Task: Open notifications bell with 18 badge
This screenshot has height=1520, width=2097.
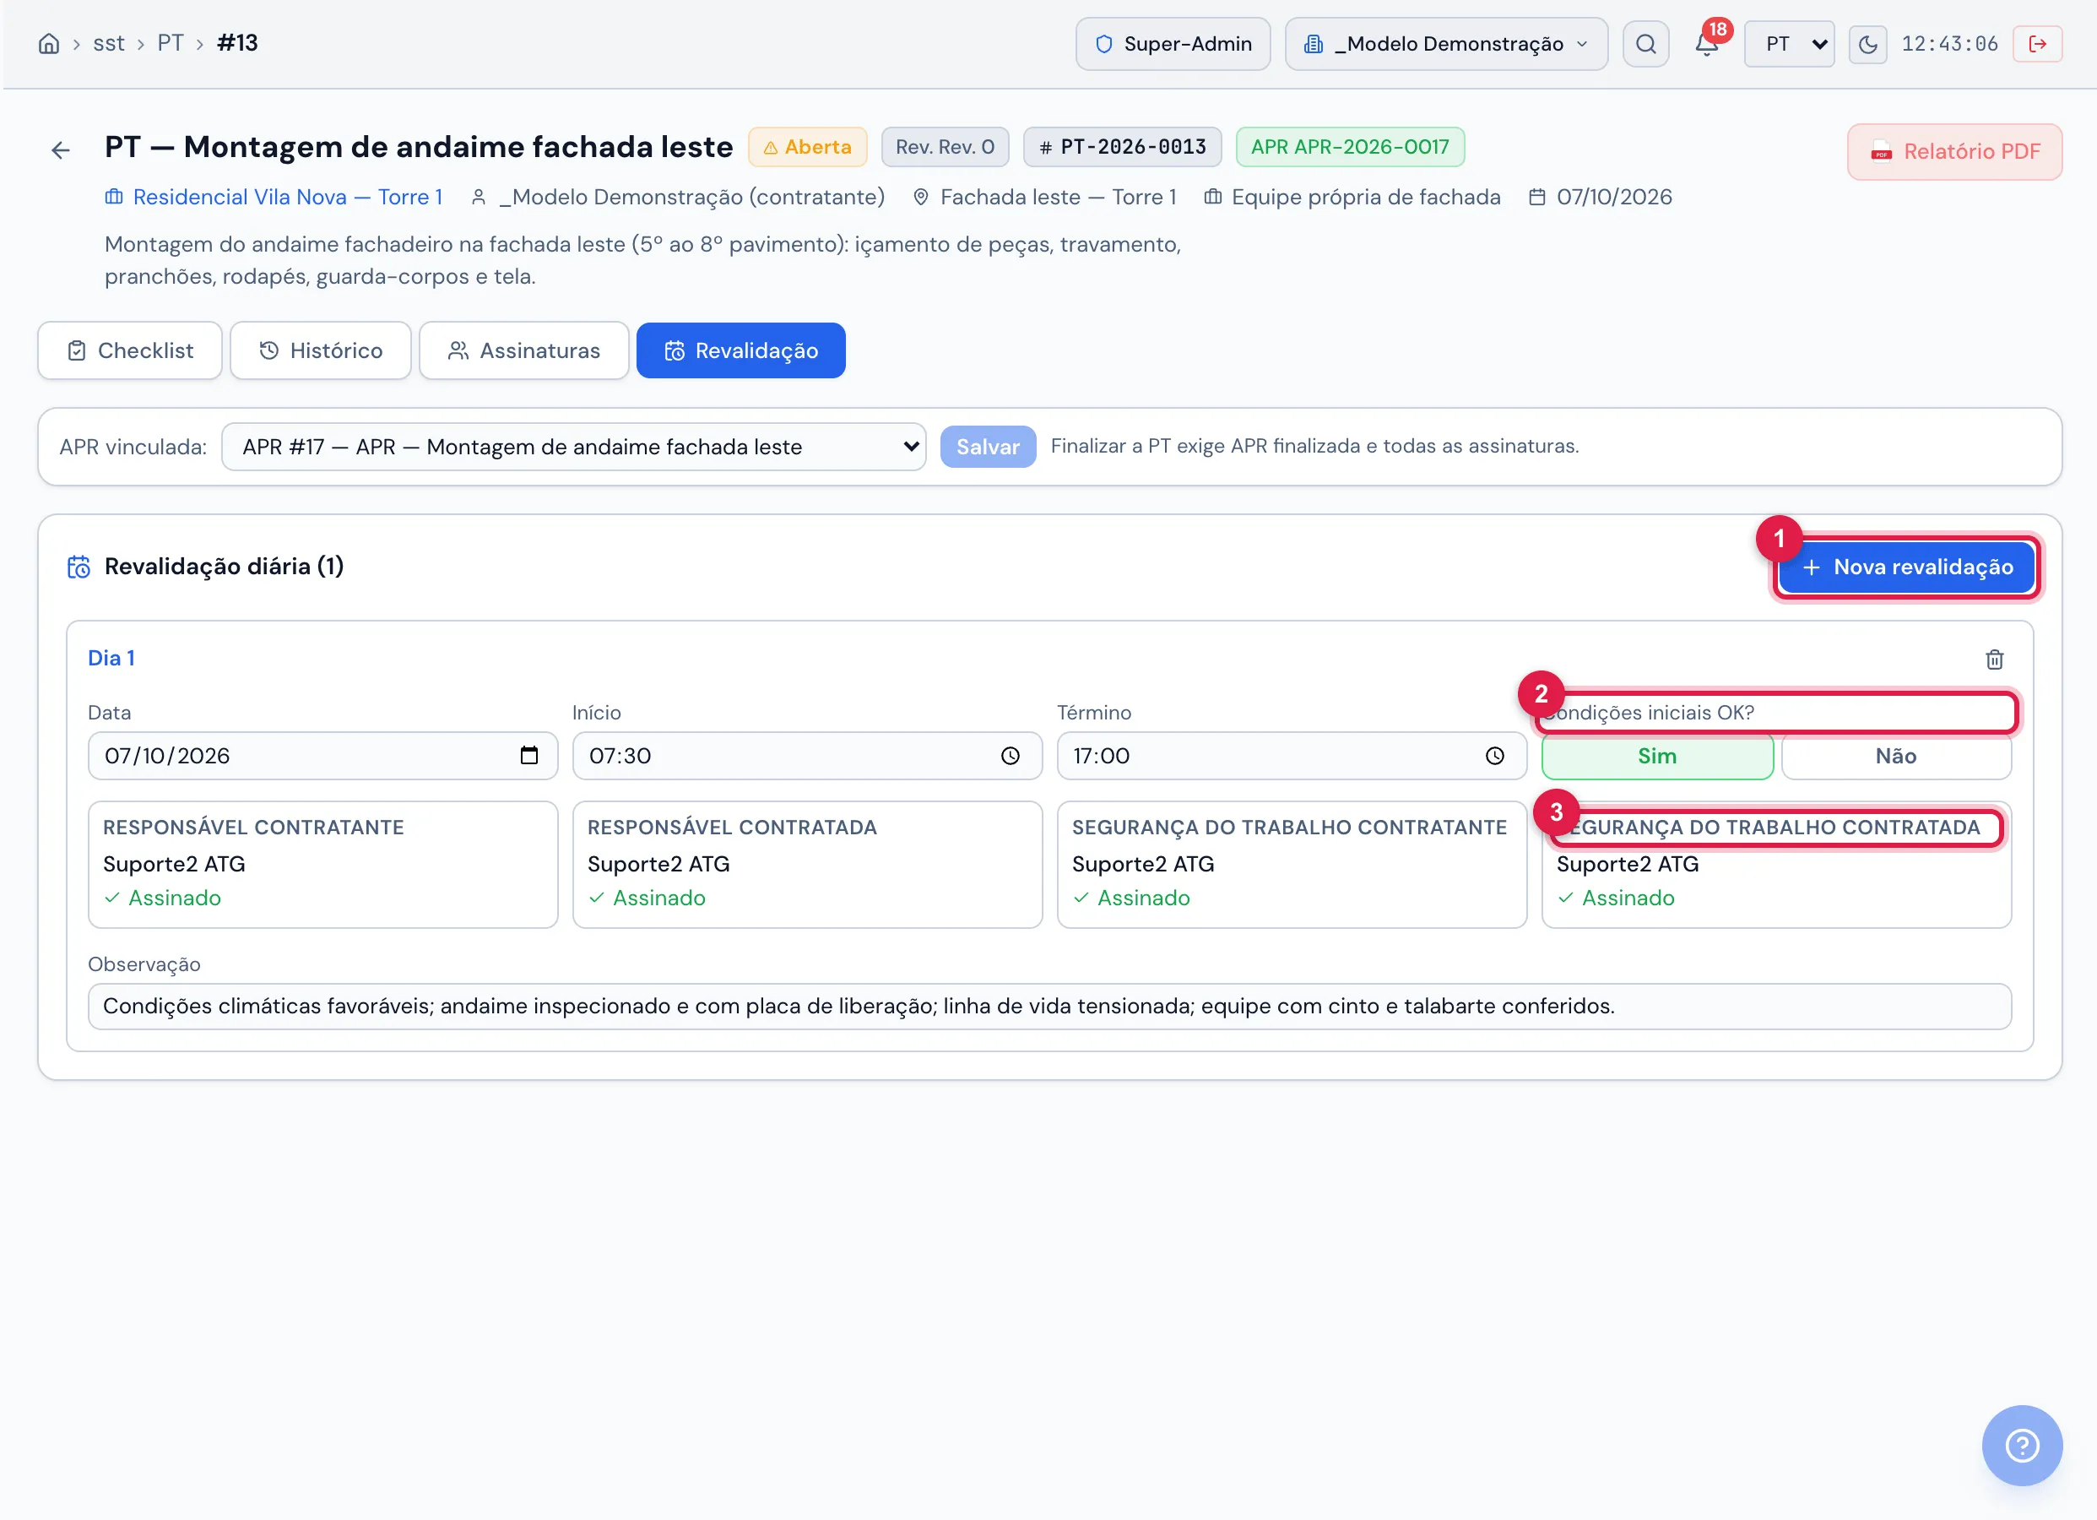Action: pos(1707,43)
